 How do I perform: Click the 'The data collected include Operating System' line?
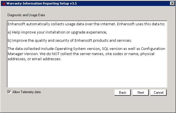(x=86, y=49)
